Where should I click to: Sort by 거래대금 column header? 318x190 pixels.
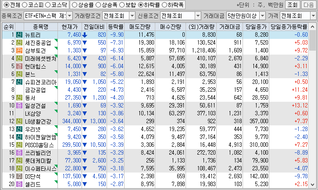[230, 27]
